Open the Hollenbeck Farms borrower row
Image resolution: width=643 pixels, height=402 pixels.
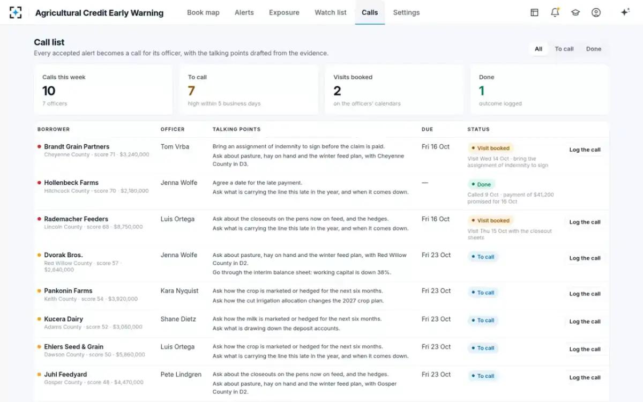coord(322,192)
